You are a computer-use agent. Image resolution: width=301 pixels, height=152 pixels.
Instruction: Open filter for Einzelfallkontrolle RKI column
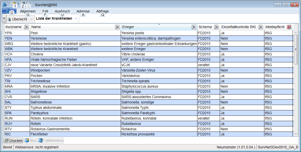260,27
